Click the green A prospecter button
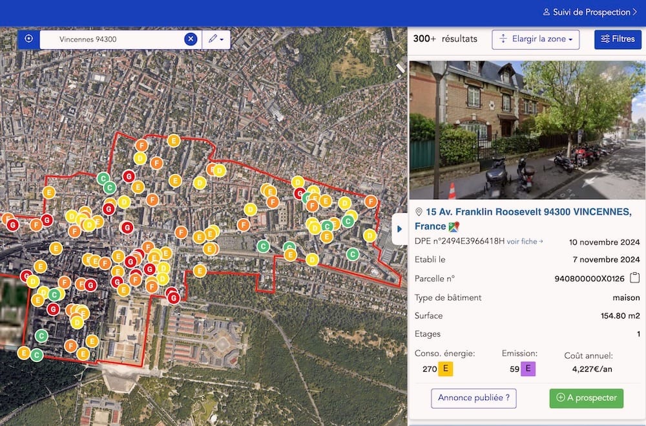The width and height of the screenshot is (646, 426). 586,398
